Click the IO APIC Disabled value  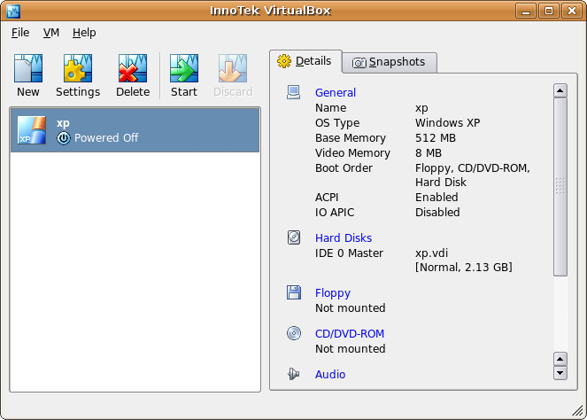[x=437, y=212]
